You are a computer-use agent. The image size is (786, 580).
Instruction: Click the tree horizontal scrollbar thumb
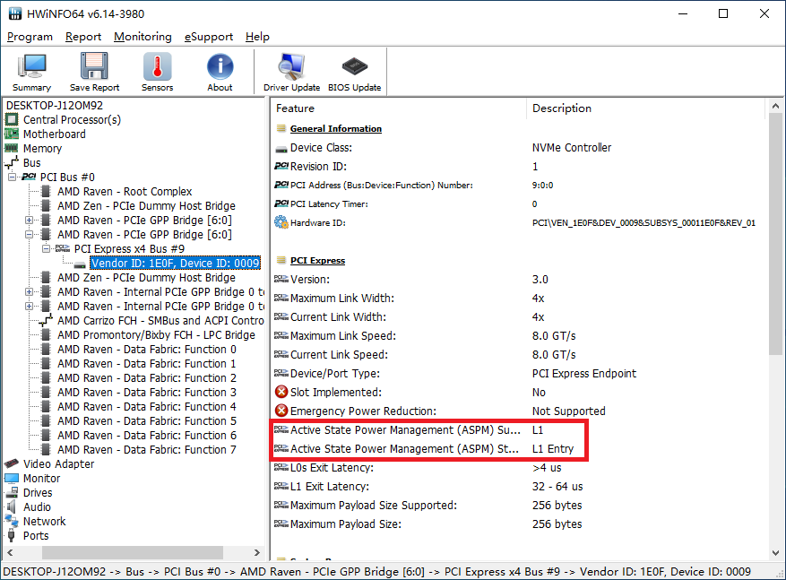(133, 552)
